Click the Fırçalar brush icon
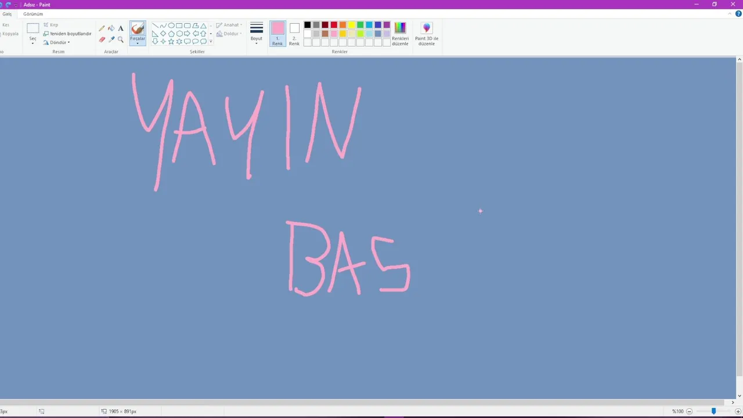Screen dimensions: 743x418 (x=138, y=28)
